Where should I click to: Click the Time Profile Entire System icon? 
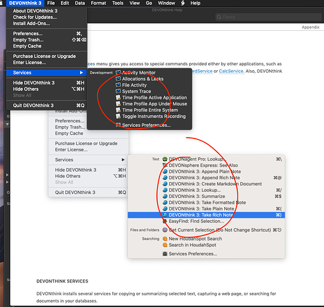(x=118, y=110)
